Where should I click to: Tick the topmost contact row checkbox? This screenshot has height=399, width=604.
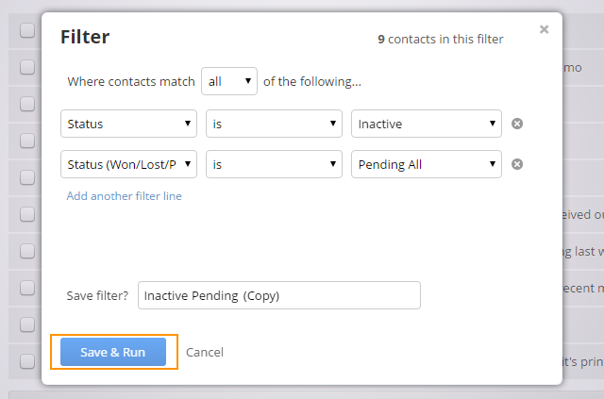click(x=27, y=30)
